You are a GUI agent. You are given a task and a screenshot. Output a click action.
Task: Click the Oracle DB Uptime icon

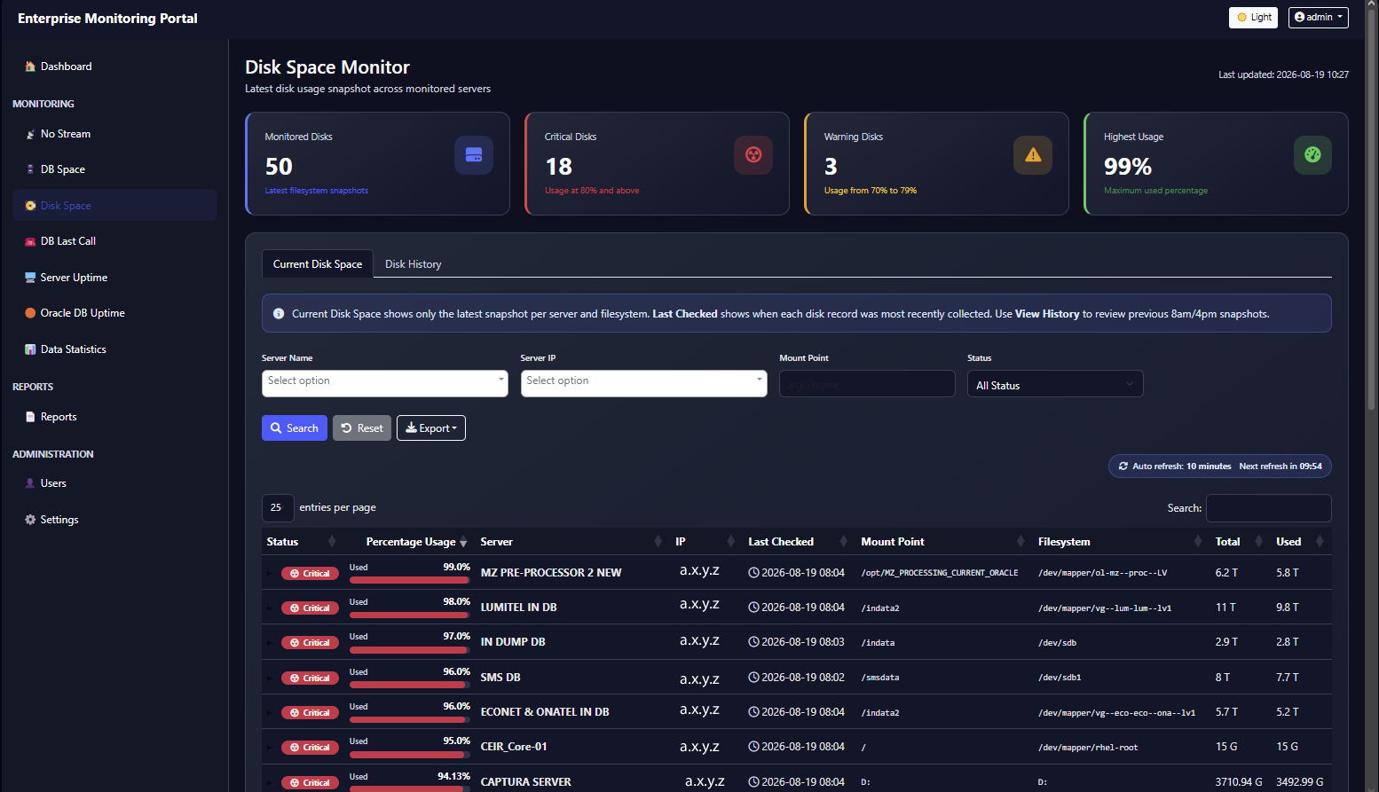point(30,313)
